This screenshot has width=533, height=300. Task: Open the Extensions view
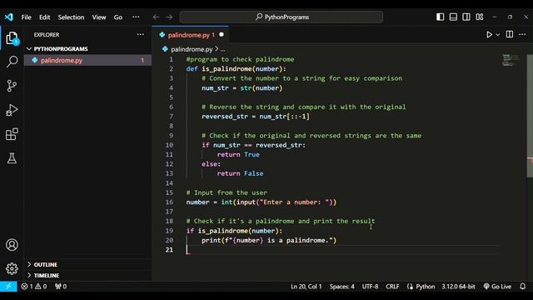point(12,134)
